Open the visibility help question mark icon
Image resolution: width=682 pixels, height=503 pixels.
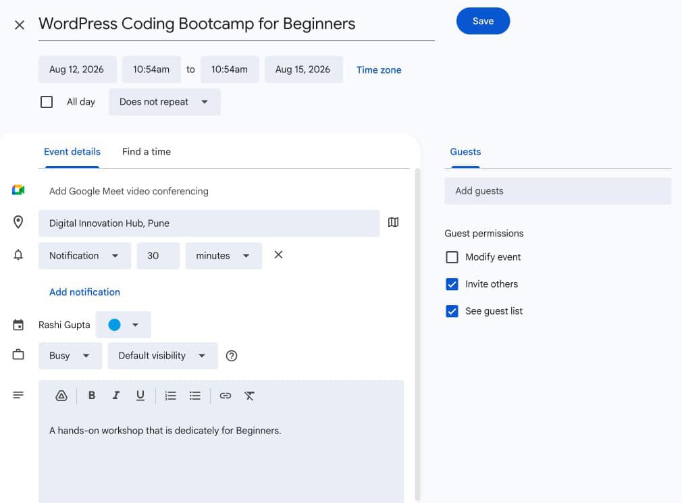[232, 356]
